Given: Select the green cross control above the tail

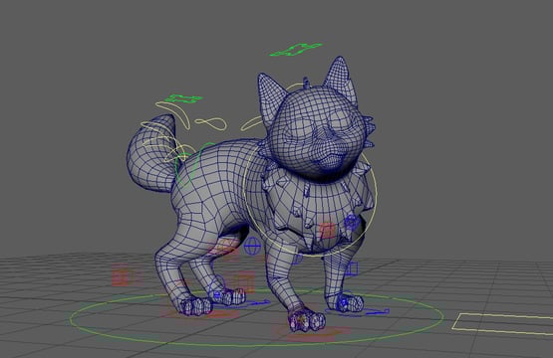Looking at the screenshot, I should tap(184, 98).
